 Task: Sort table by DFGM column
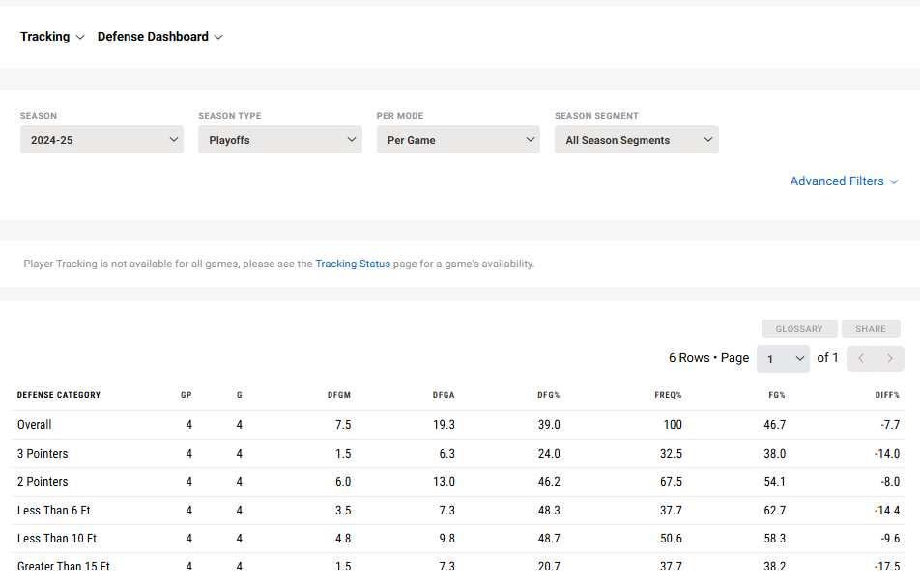click(338, 395)
